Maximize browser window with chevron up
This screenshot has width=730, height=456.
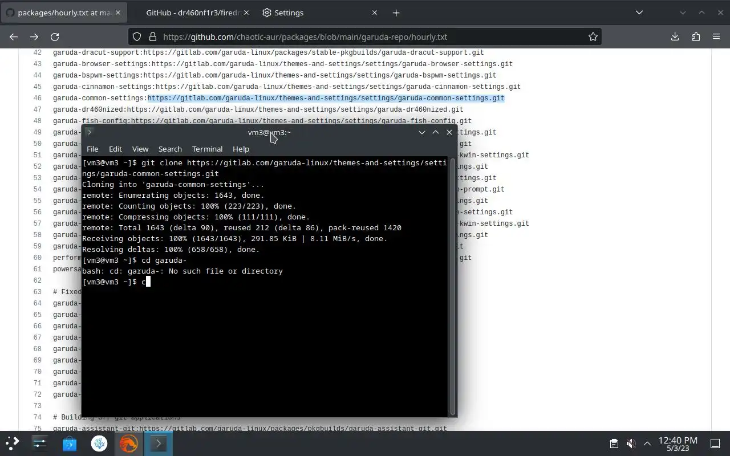point(701,13)
